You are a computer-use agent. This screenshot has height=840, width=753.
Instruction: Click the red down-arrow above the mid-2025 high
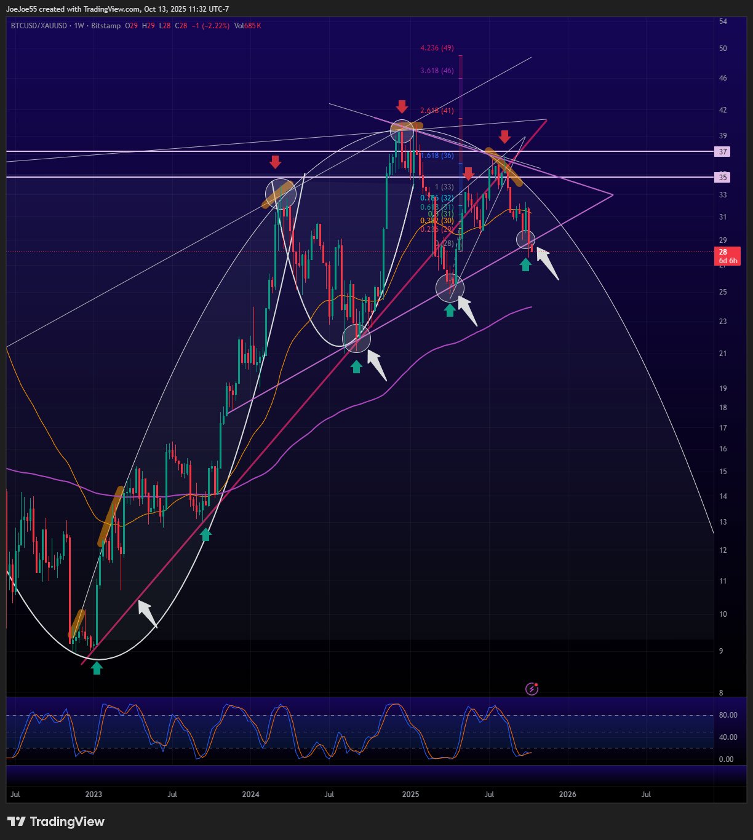504,137
